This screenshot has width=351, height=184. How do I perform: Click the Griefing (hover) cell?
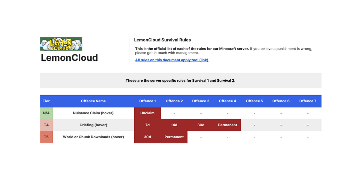click(x=93, y=125)
